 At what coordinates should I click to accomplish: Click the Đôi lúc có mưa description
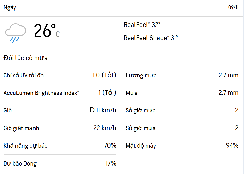tap(26, 58)
